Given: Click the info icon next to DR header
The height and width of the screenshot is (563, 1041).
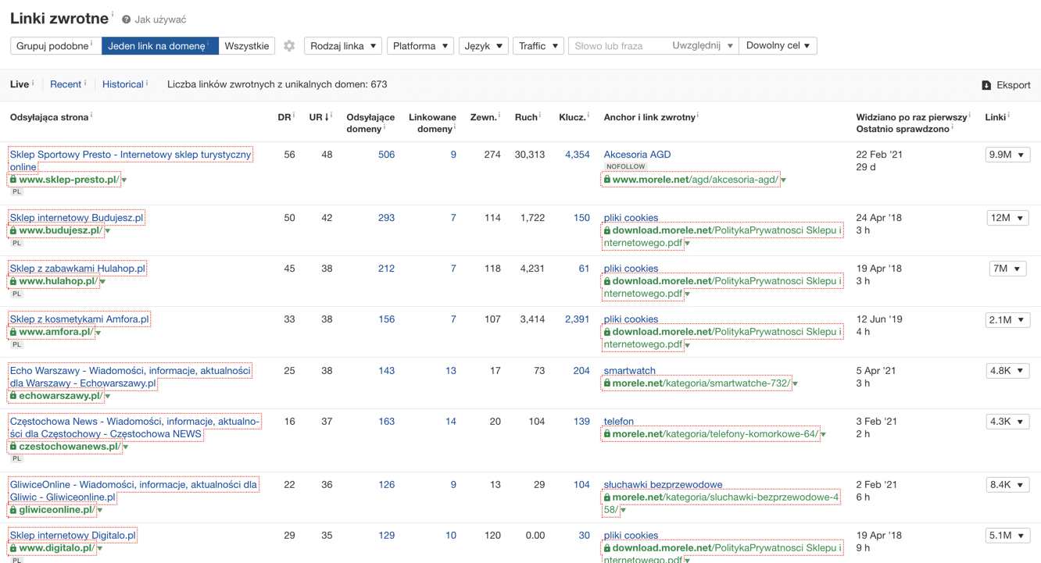Looking at the screenshot, I should click(x=294, y=116).
